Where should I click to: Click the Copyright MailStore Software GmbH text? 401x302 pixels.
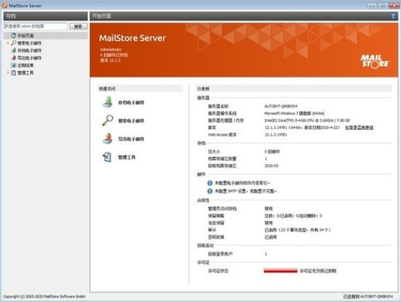click(44, 296)
